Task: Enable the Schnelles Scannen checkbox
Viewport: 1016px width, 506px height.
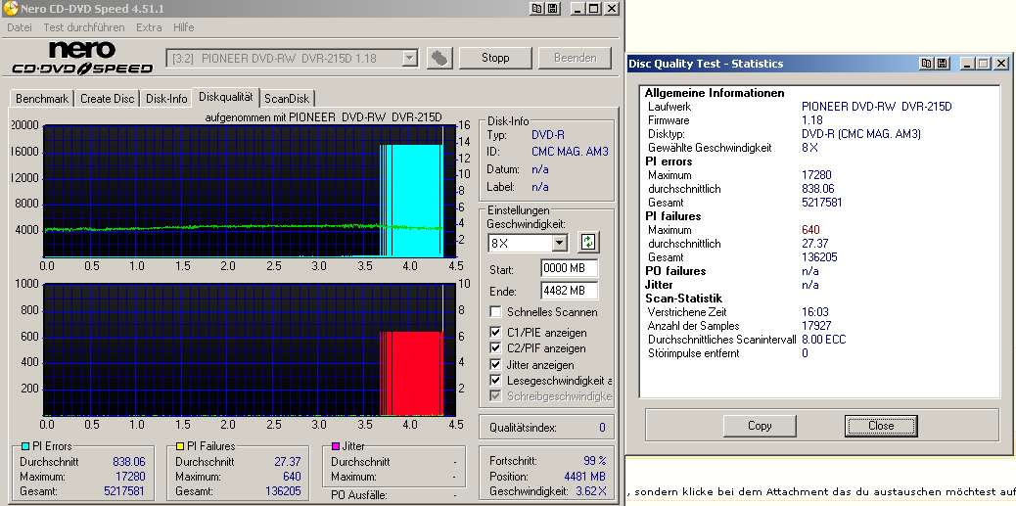Action: pos(495,312)
